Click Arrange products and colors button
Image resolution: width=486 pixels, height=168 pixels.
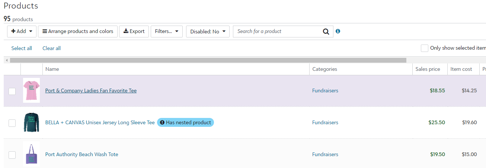click(78, 32)
